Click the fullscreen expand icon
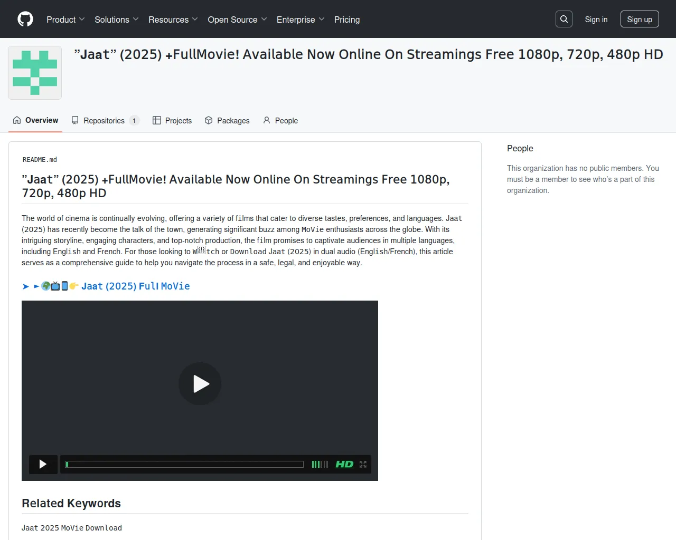Screen dimensions: 676x540 pyautogui.click(x=363, y=464)
